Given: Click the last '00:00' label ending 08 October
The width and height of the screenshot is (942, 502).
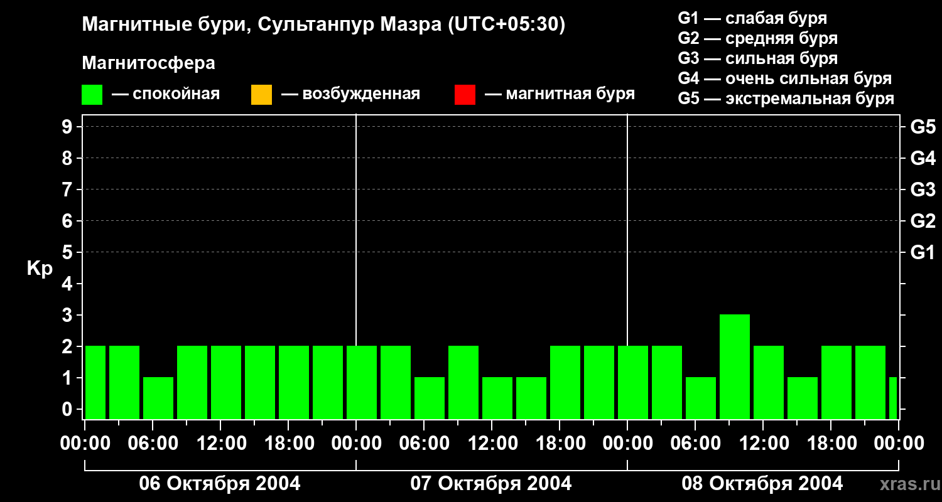Looking at the screenshot, I should click(x=899, y=444).
